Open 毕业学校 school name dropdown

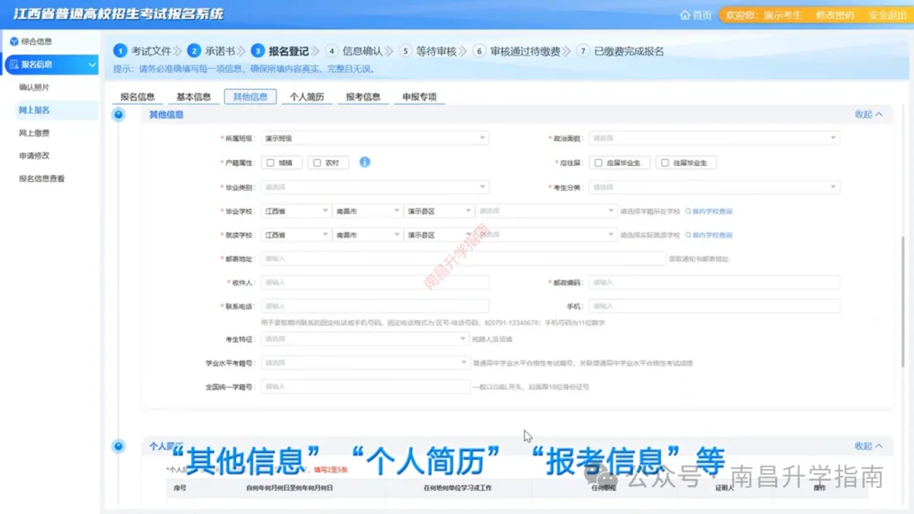[x=546, y=211]
